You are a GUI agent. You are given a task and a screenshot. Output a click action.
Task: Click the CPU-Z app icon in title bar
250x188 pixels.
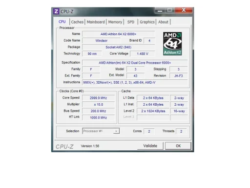56,12
